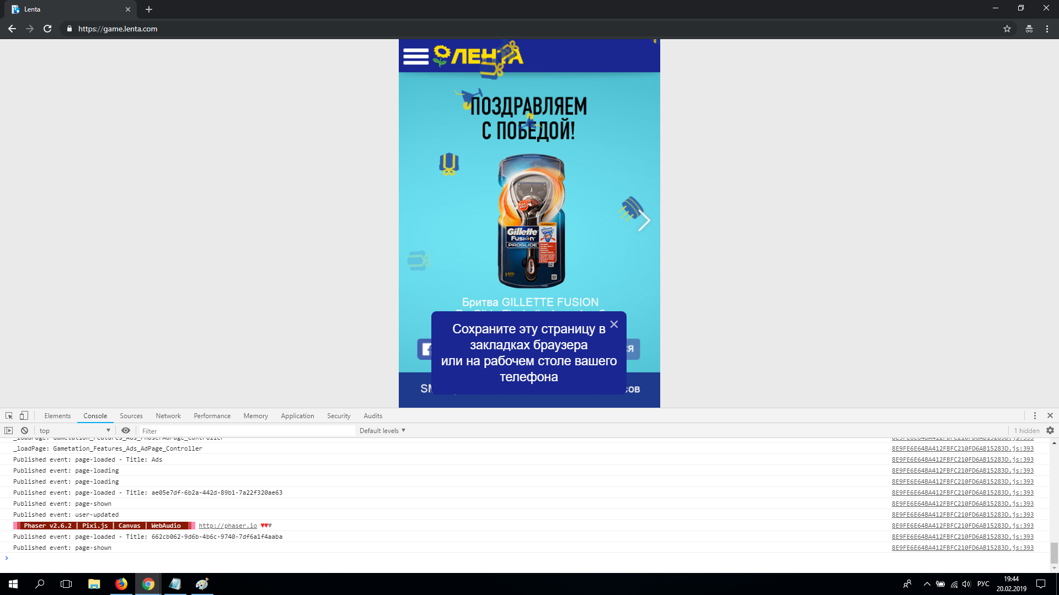Click the console Filter input field

(246, 431)
